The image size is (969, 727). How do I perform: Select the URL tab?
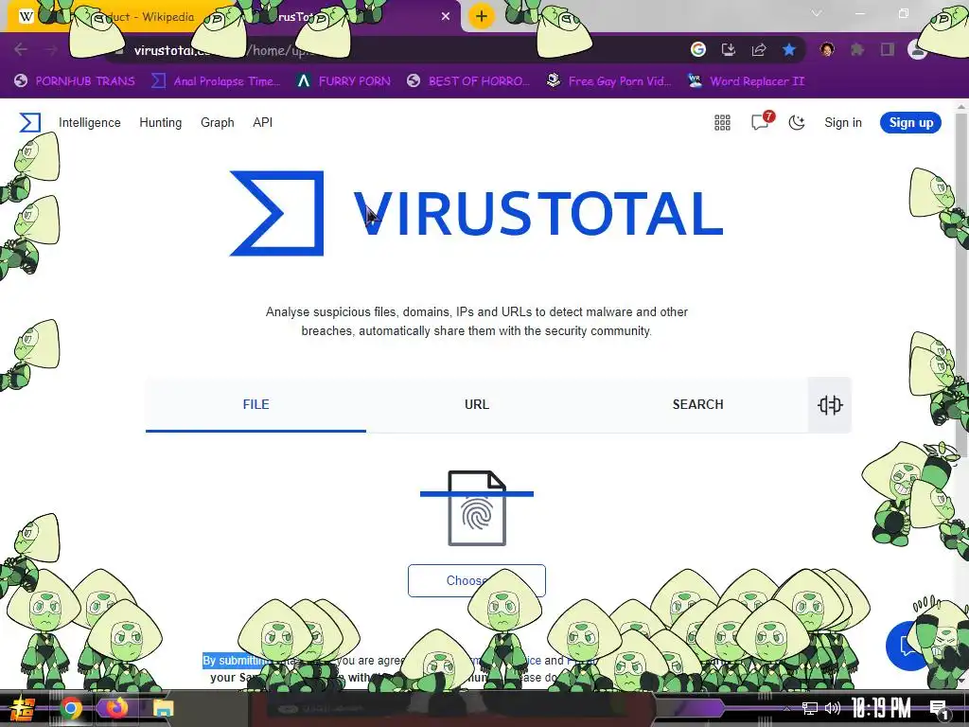click(477, 404)
